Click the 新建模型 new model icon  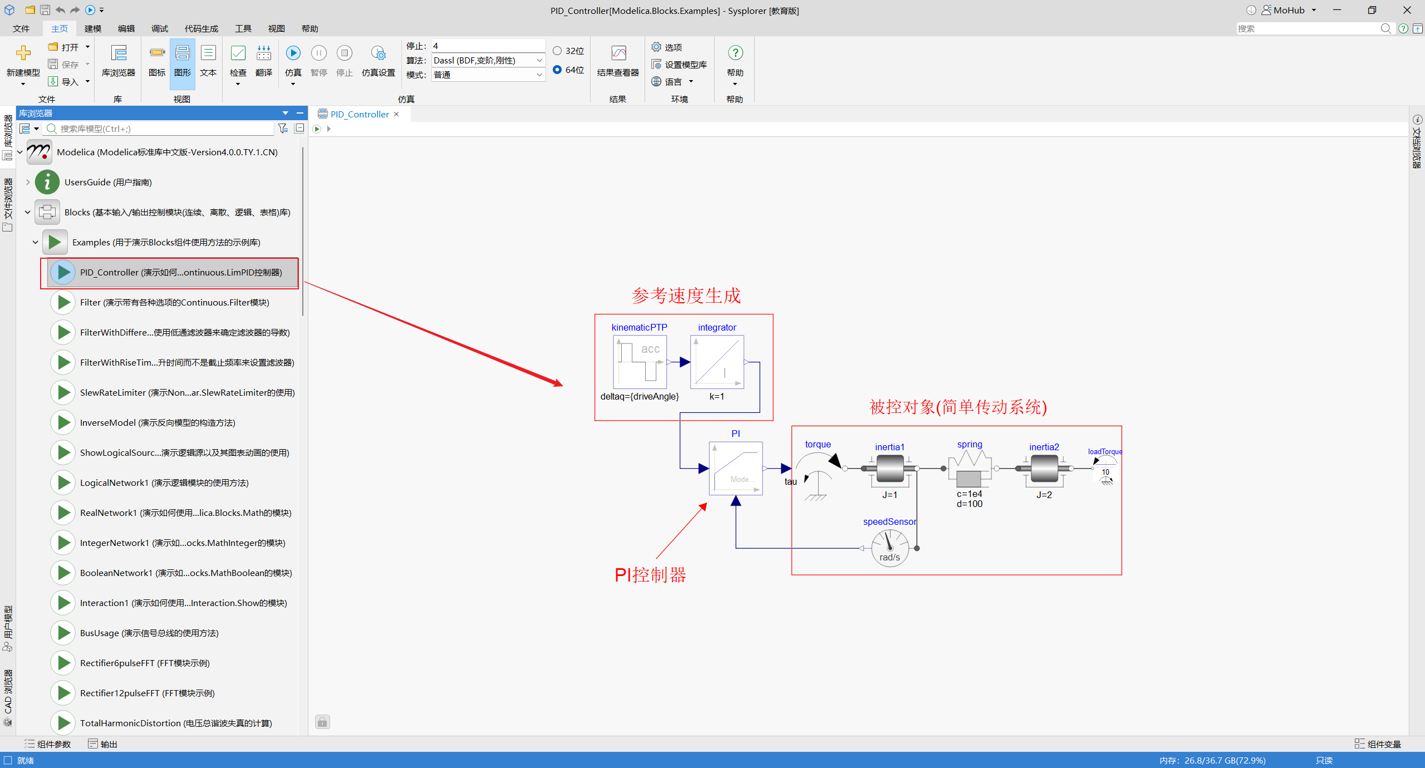click(23, 53)
